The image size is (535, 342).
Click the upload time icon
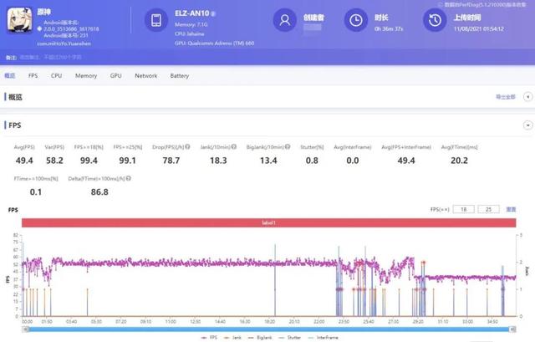[x=434, y=20]
